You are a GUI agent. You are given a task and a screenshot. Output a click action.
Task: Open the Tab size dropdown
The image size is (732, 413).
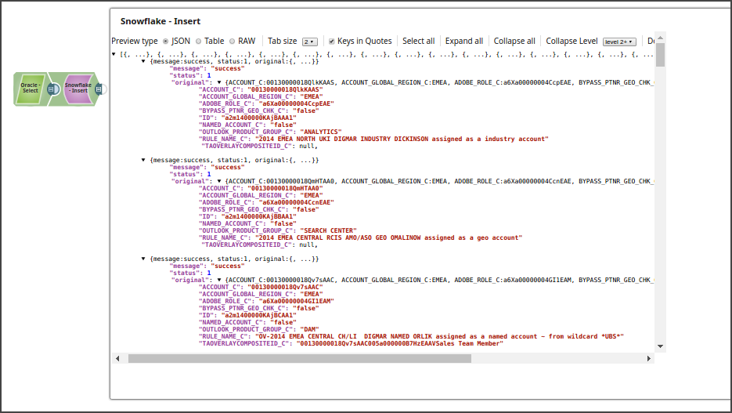(309, 42)
